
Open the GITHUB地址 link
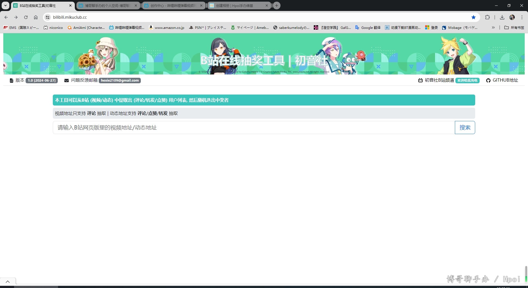click(505, 80)
